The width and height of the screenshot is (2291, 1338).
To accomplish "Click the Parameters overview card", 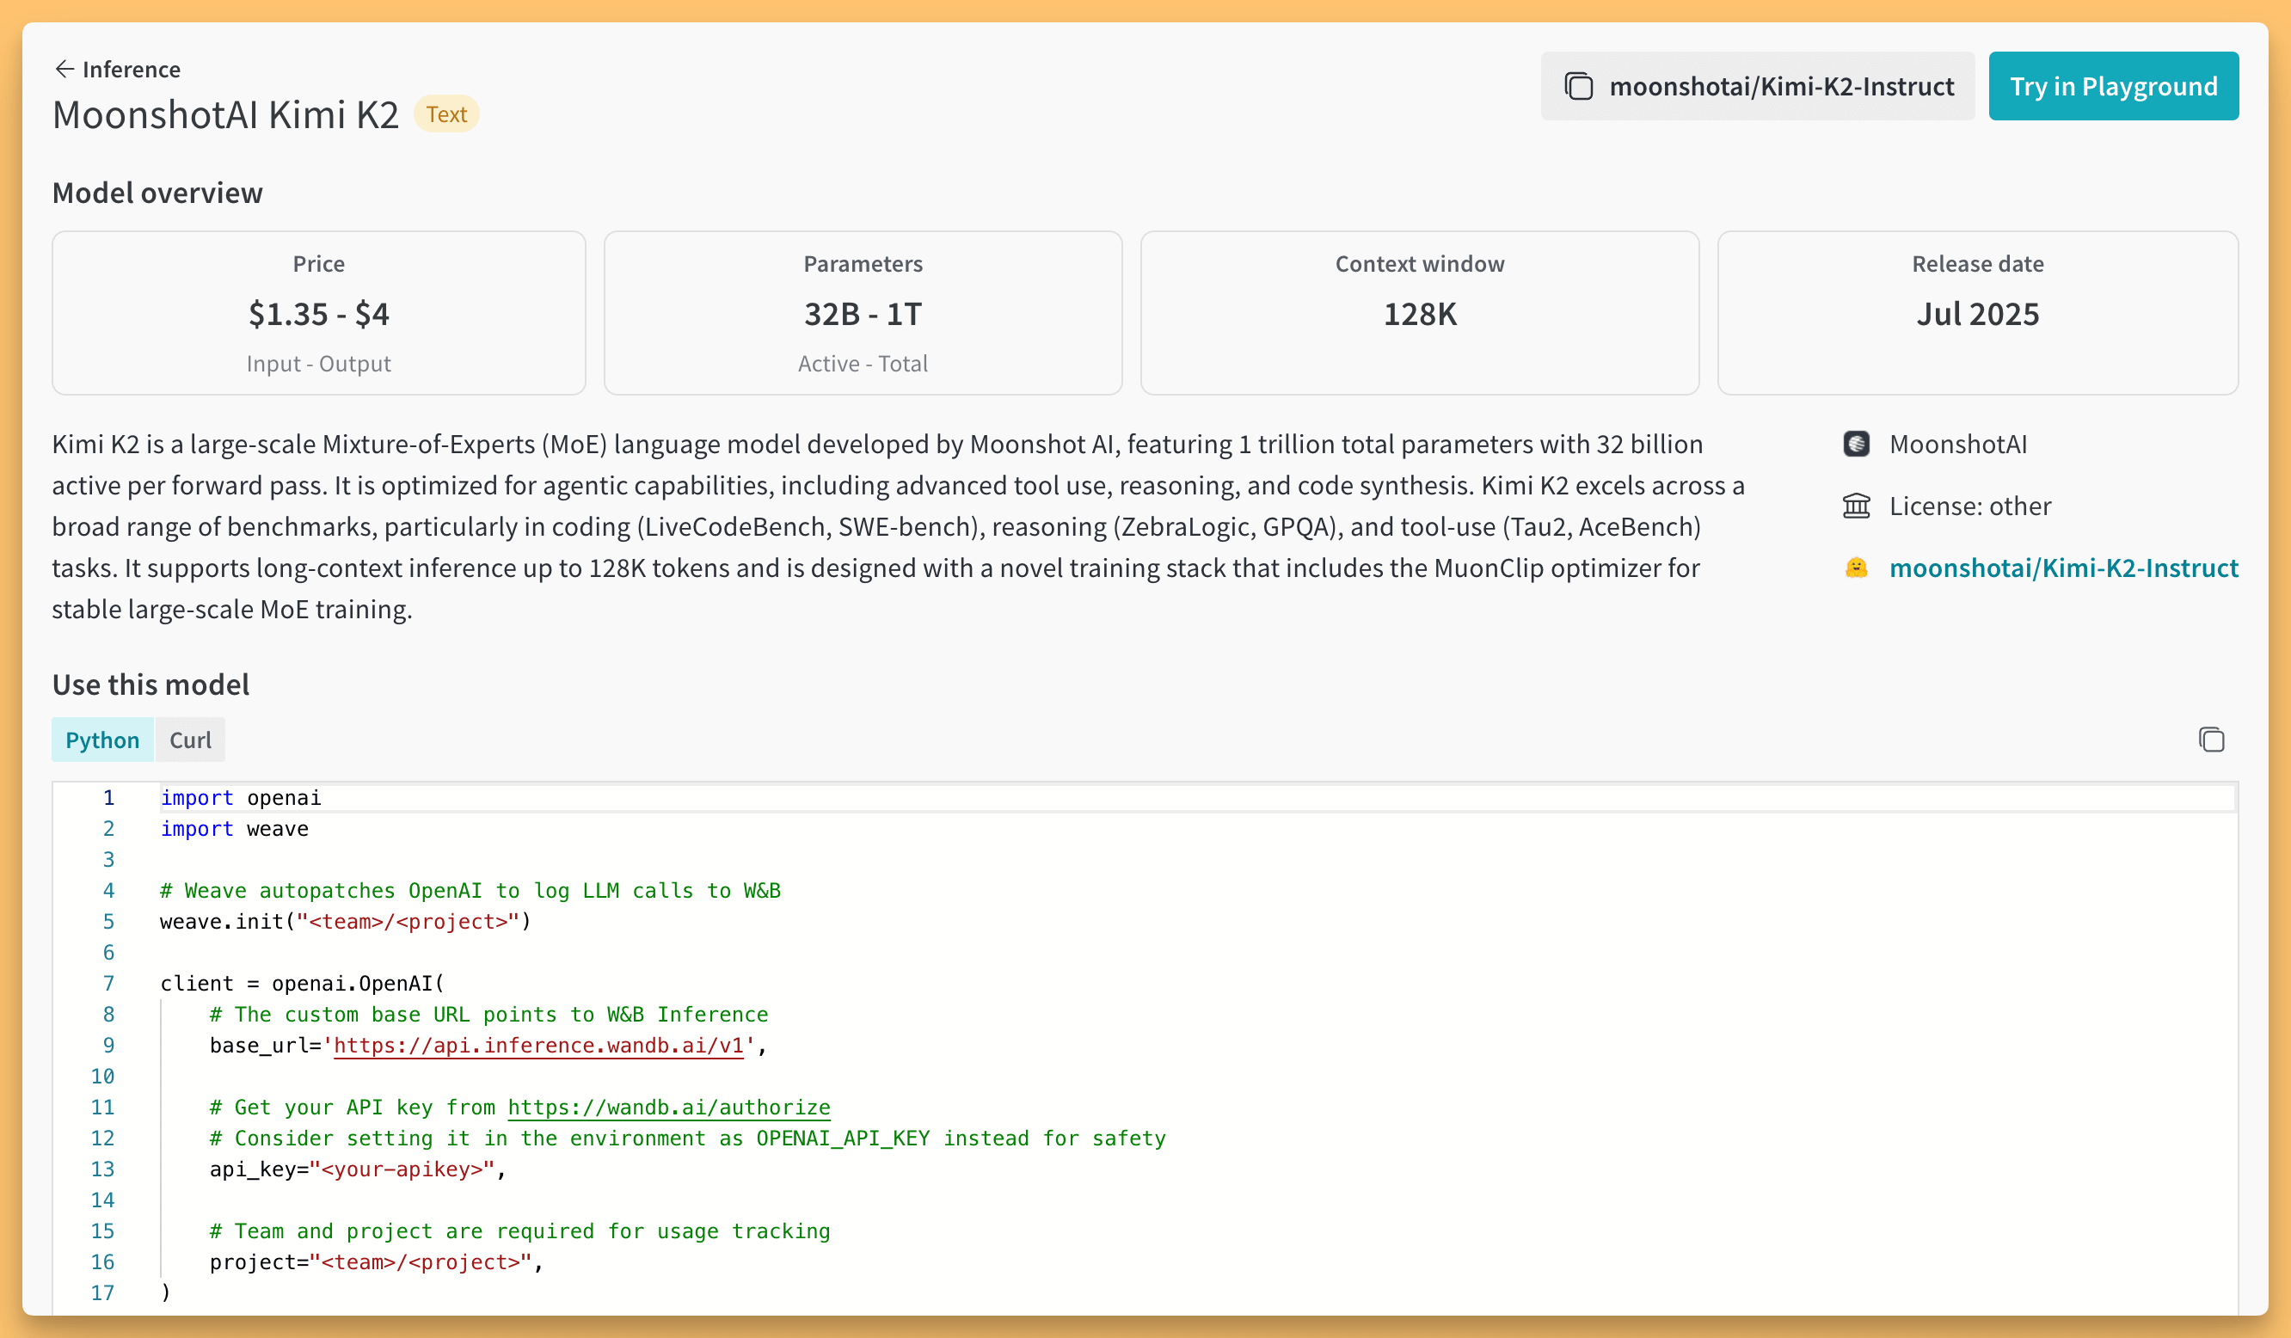I will 862,313.
